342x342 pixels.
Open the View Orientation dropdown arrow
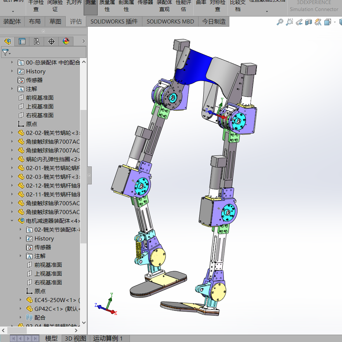point(334,22)
